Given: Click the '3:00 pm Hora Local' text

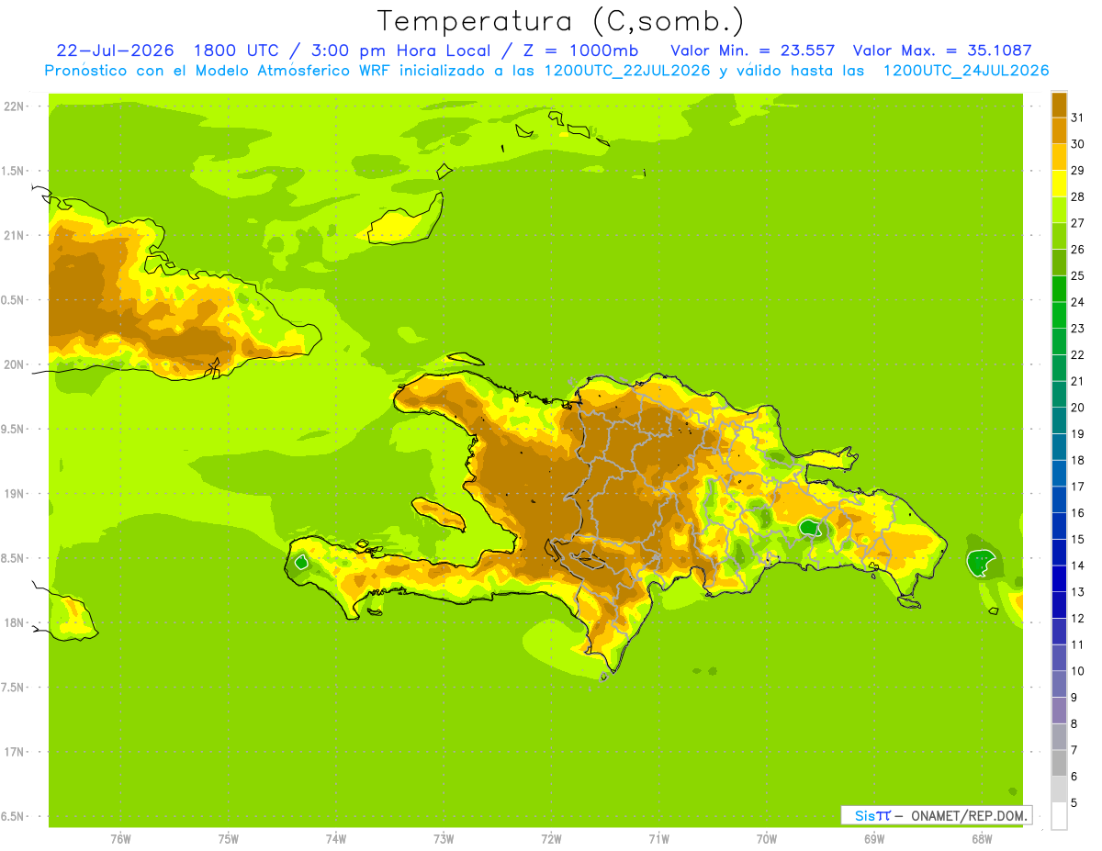Looking at the screenshot, I should [401, 50].
